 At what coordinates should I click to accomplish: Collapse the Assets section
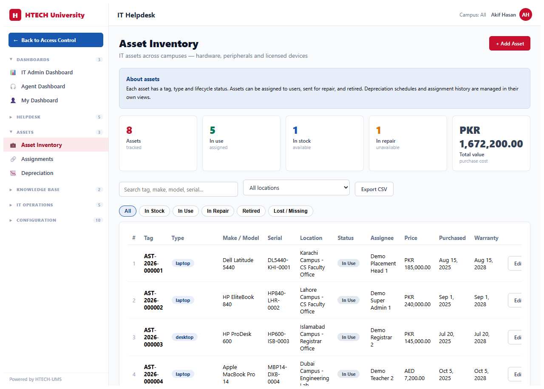click(56, 132)
